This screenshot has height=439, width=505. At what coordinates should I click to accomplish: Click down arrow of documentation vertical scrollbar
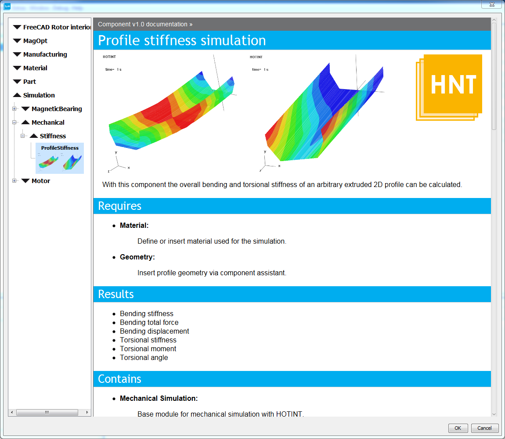494,414
